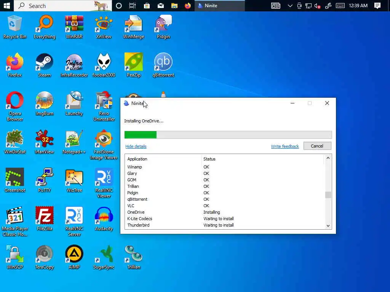This screenshot has height=292, width=390.
Task: Select the Trillian desktop shortcut
Action: tap(134, 257)
